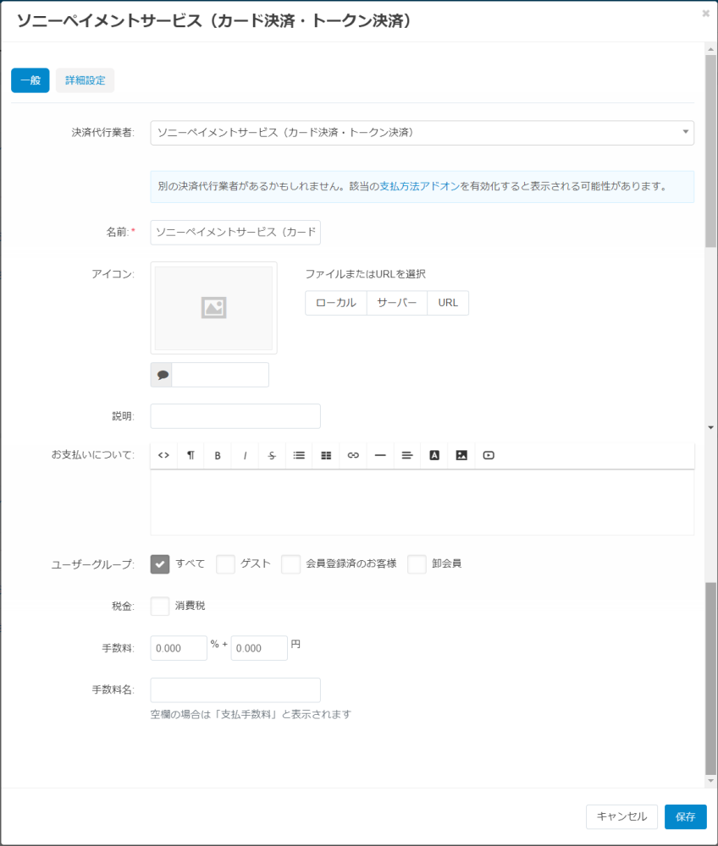Close the payment dialog with X

(705, 14)
